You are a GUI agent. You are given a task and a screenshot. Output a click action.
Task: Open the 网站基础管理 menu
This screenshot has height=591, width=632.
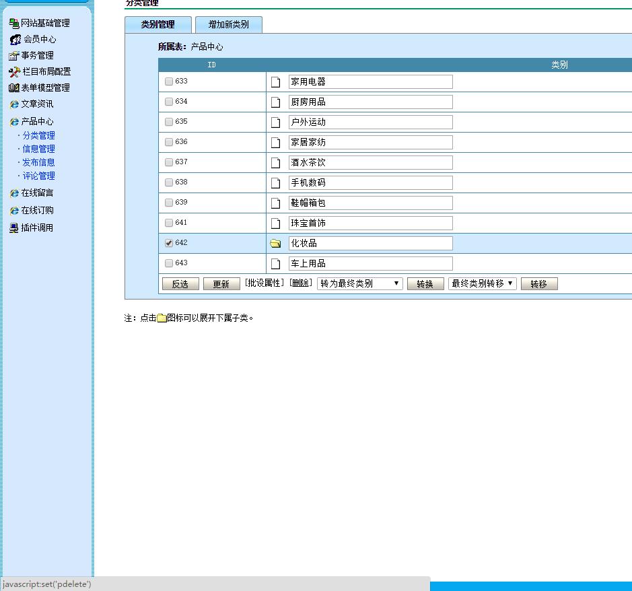(46, 24)
